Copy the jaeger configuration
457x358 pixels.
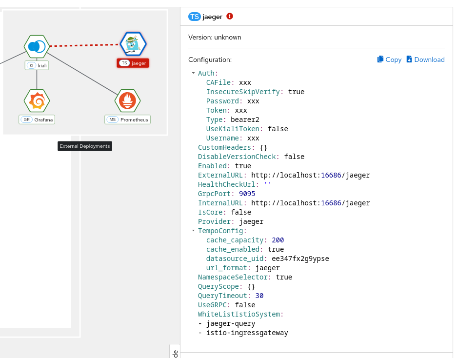pos(389,60)
